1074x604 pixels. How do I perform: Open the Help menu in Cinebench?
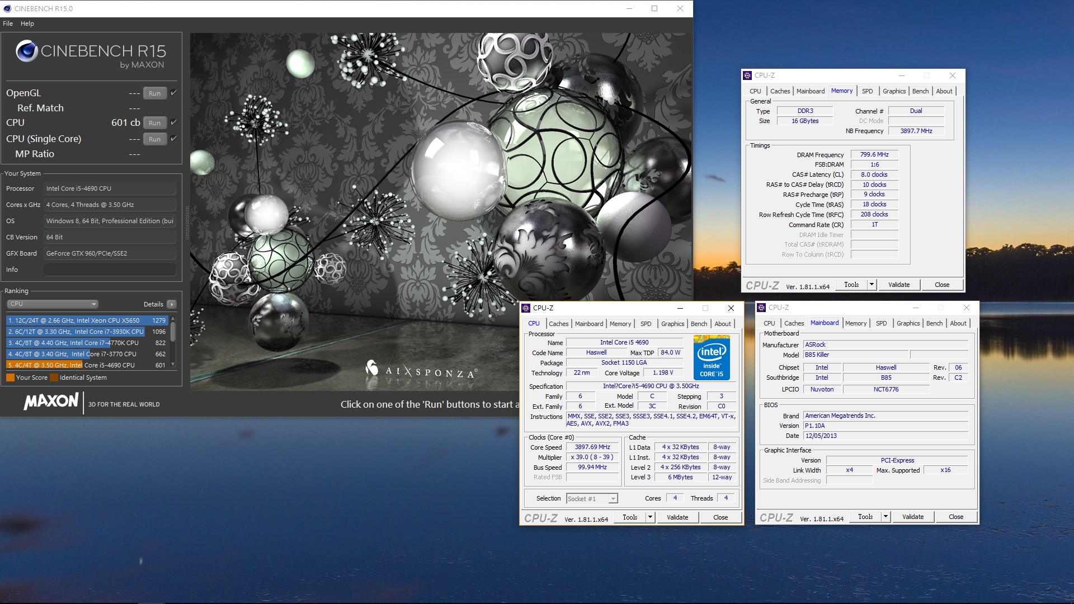[27, 23]
